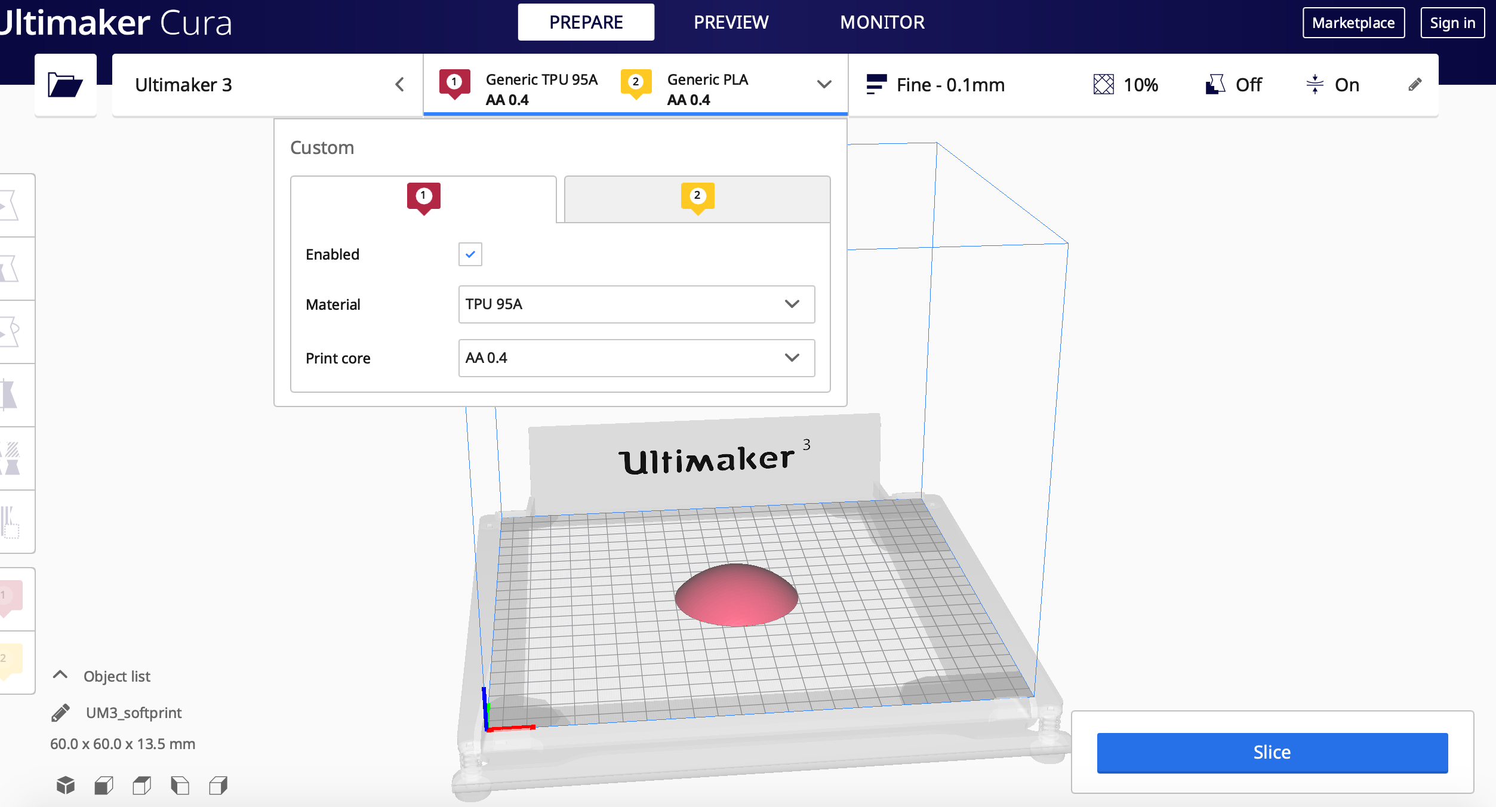Open the Marketplace

[x=1353, y=23]
